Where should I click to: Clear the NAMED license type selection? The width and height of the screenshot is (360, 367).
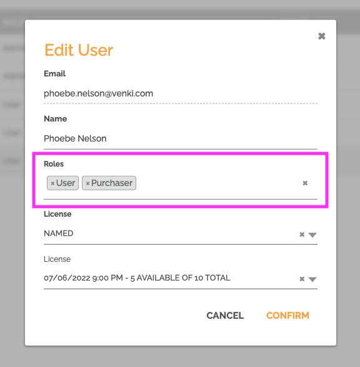coord(302,234)
